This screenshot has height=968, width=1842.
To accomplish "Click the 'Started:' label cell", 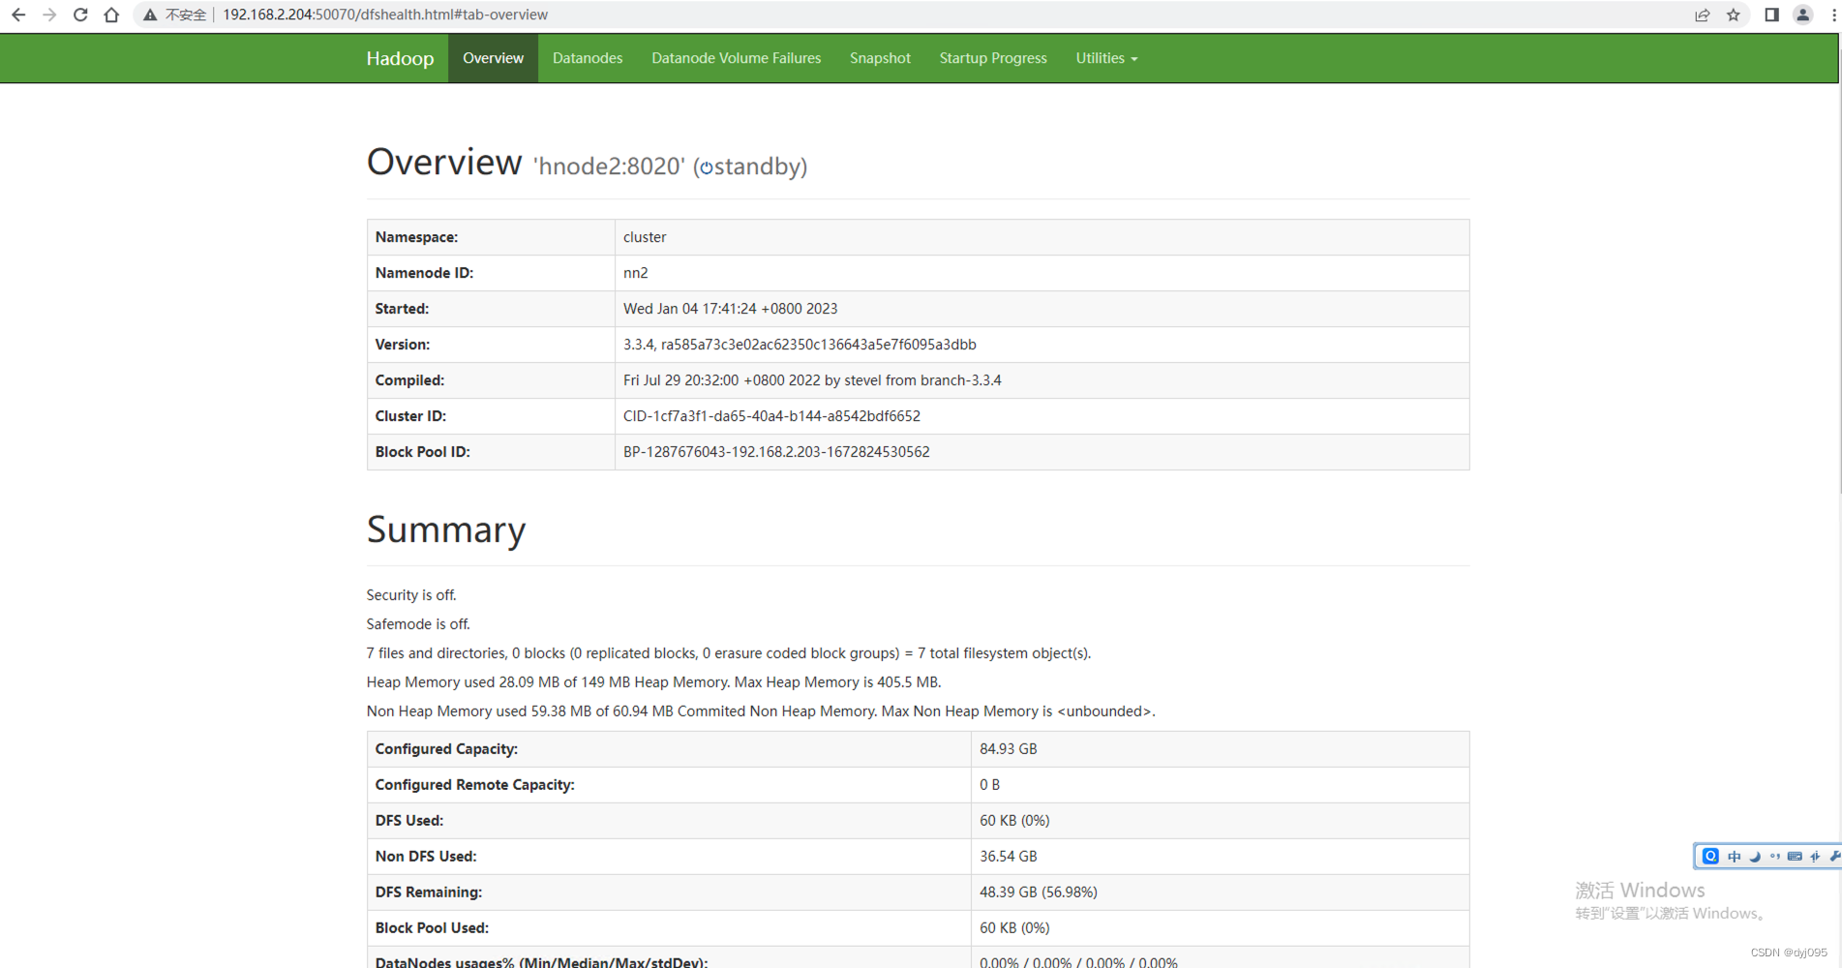I will point(491,309).
